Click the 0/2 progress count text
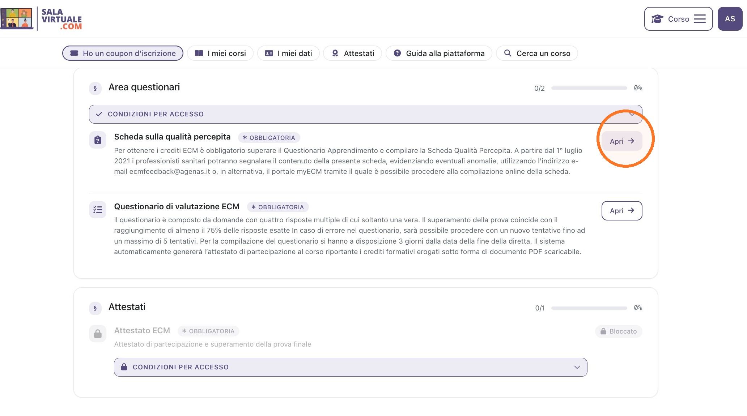The height and width of the screenshot is (416, 747). click(x=539, y=89)
